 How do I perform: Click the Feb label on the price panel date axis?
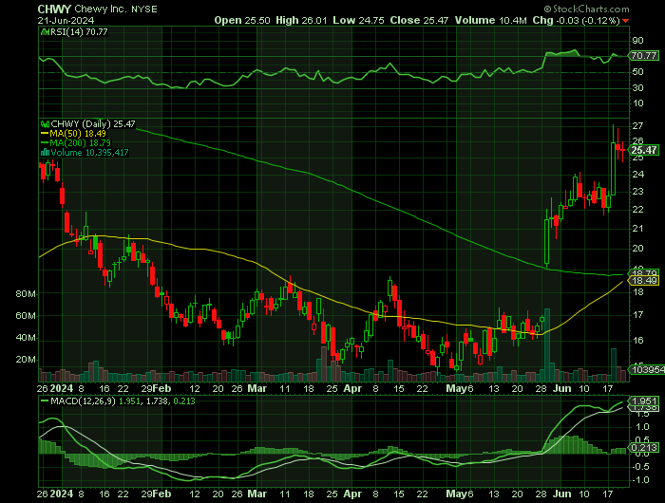coord(162,388)
